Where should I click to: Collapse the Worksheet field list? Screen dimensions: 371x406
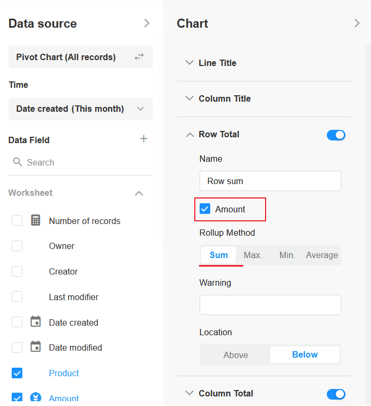[139, 193]
